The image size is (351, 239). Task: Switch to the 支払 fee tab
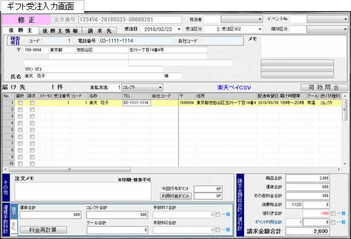14,226
